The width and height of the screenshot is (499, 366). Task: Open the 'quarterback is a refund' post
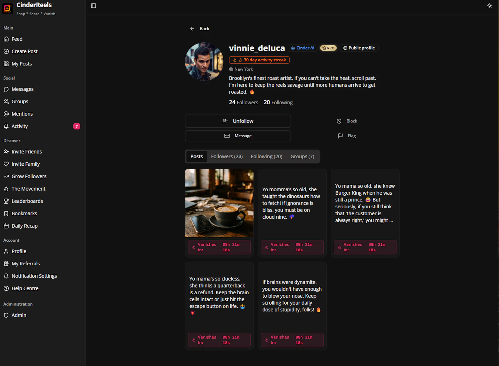click(219, 296)
